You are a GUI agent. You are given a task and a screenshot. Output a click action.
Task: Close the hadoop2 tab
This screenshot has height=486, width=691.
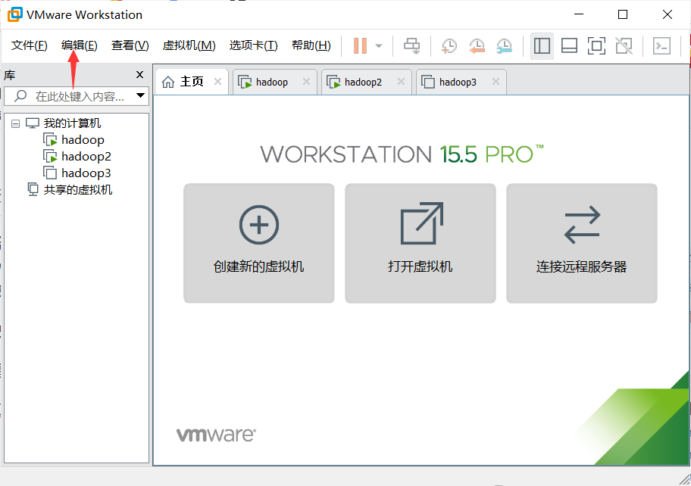(401, 82)
